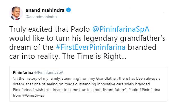
Task: Click 'car into reality.' in the tweet
Action: pyautogui.click(x=34, y=56)
